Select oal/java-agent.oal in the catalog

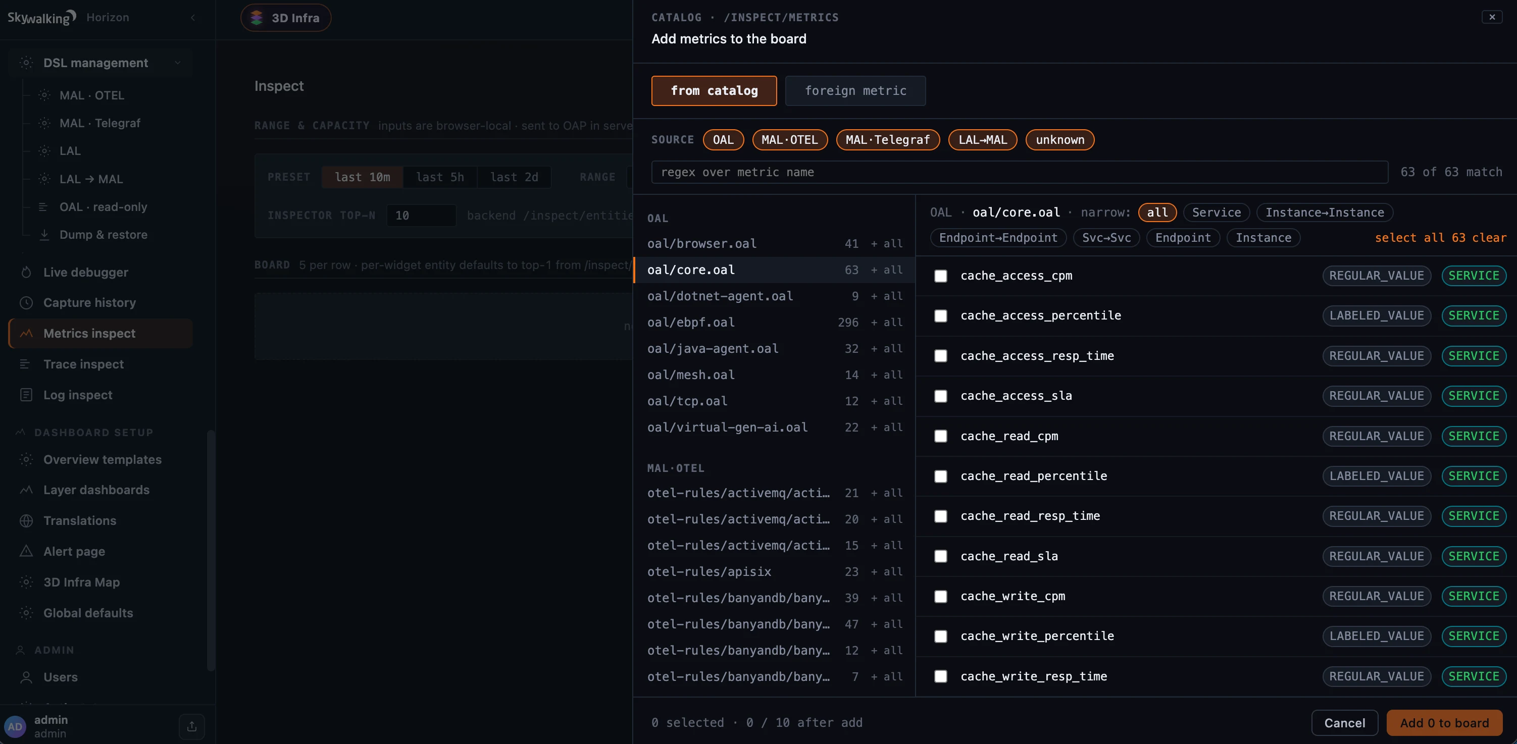coord(774,348)
